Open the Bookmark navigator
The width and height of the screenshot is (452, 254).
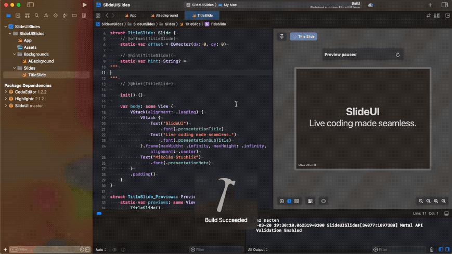point(27,16)
